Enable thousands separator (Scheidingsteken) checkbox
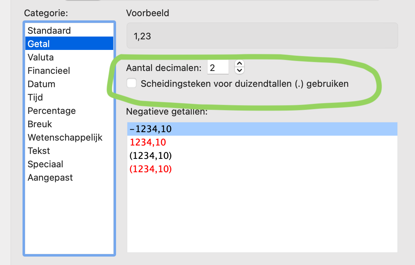This screenshot has width=415, height=265. click(132, 83)
